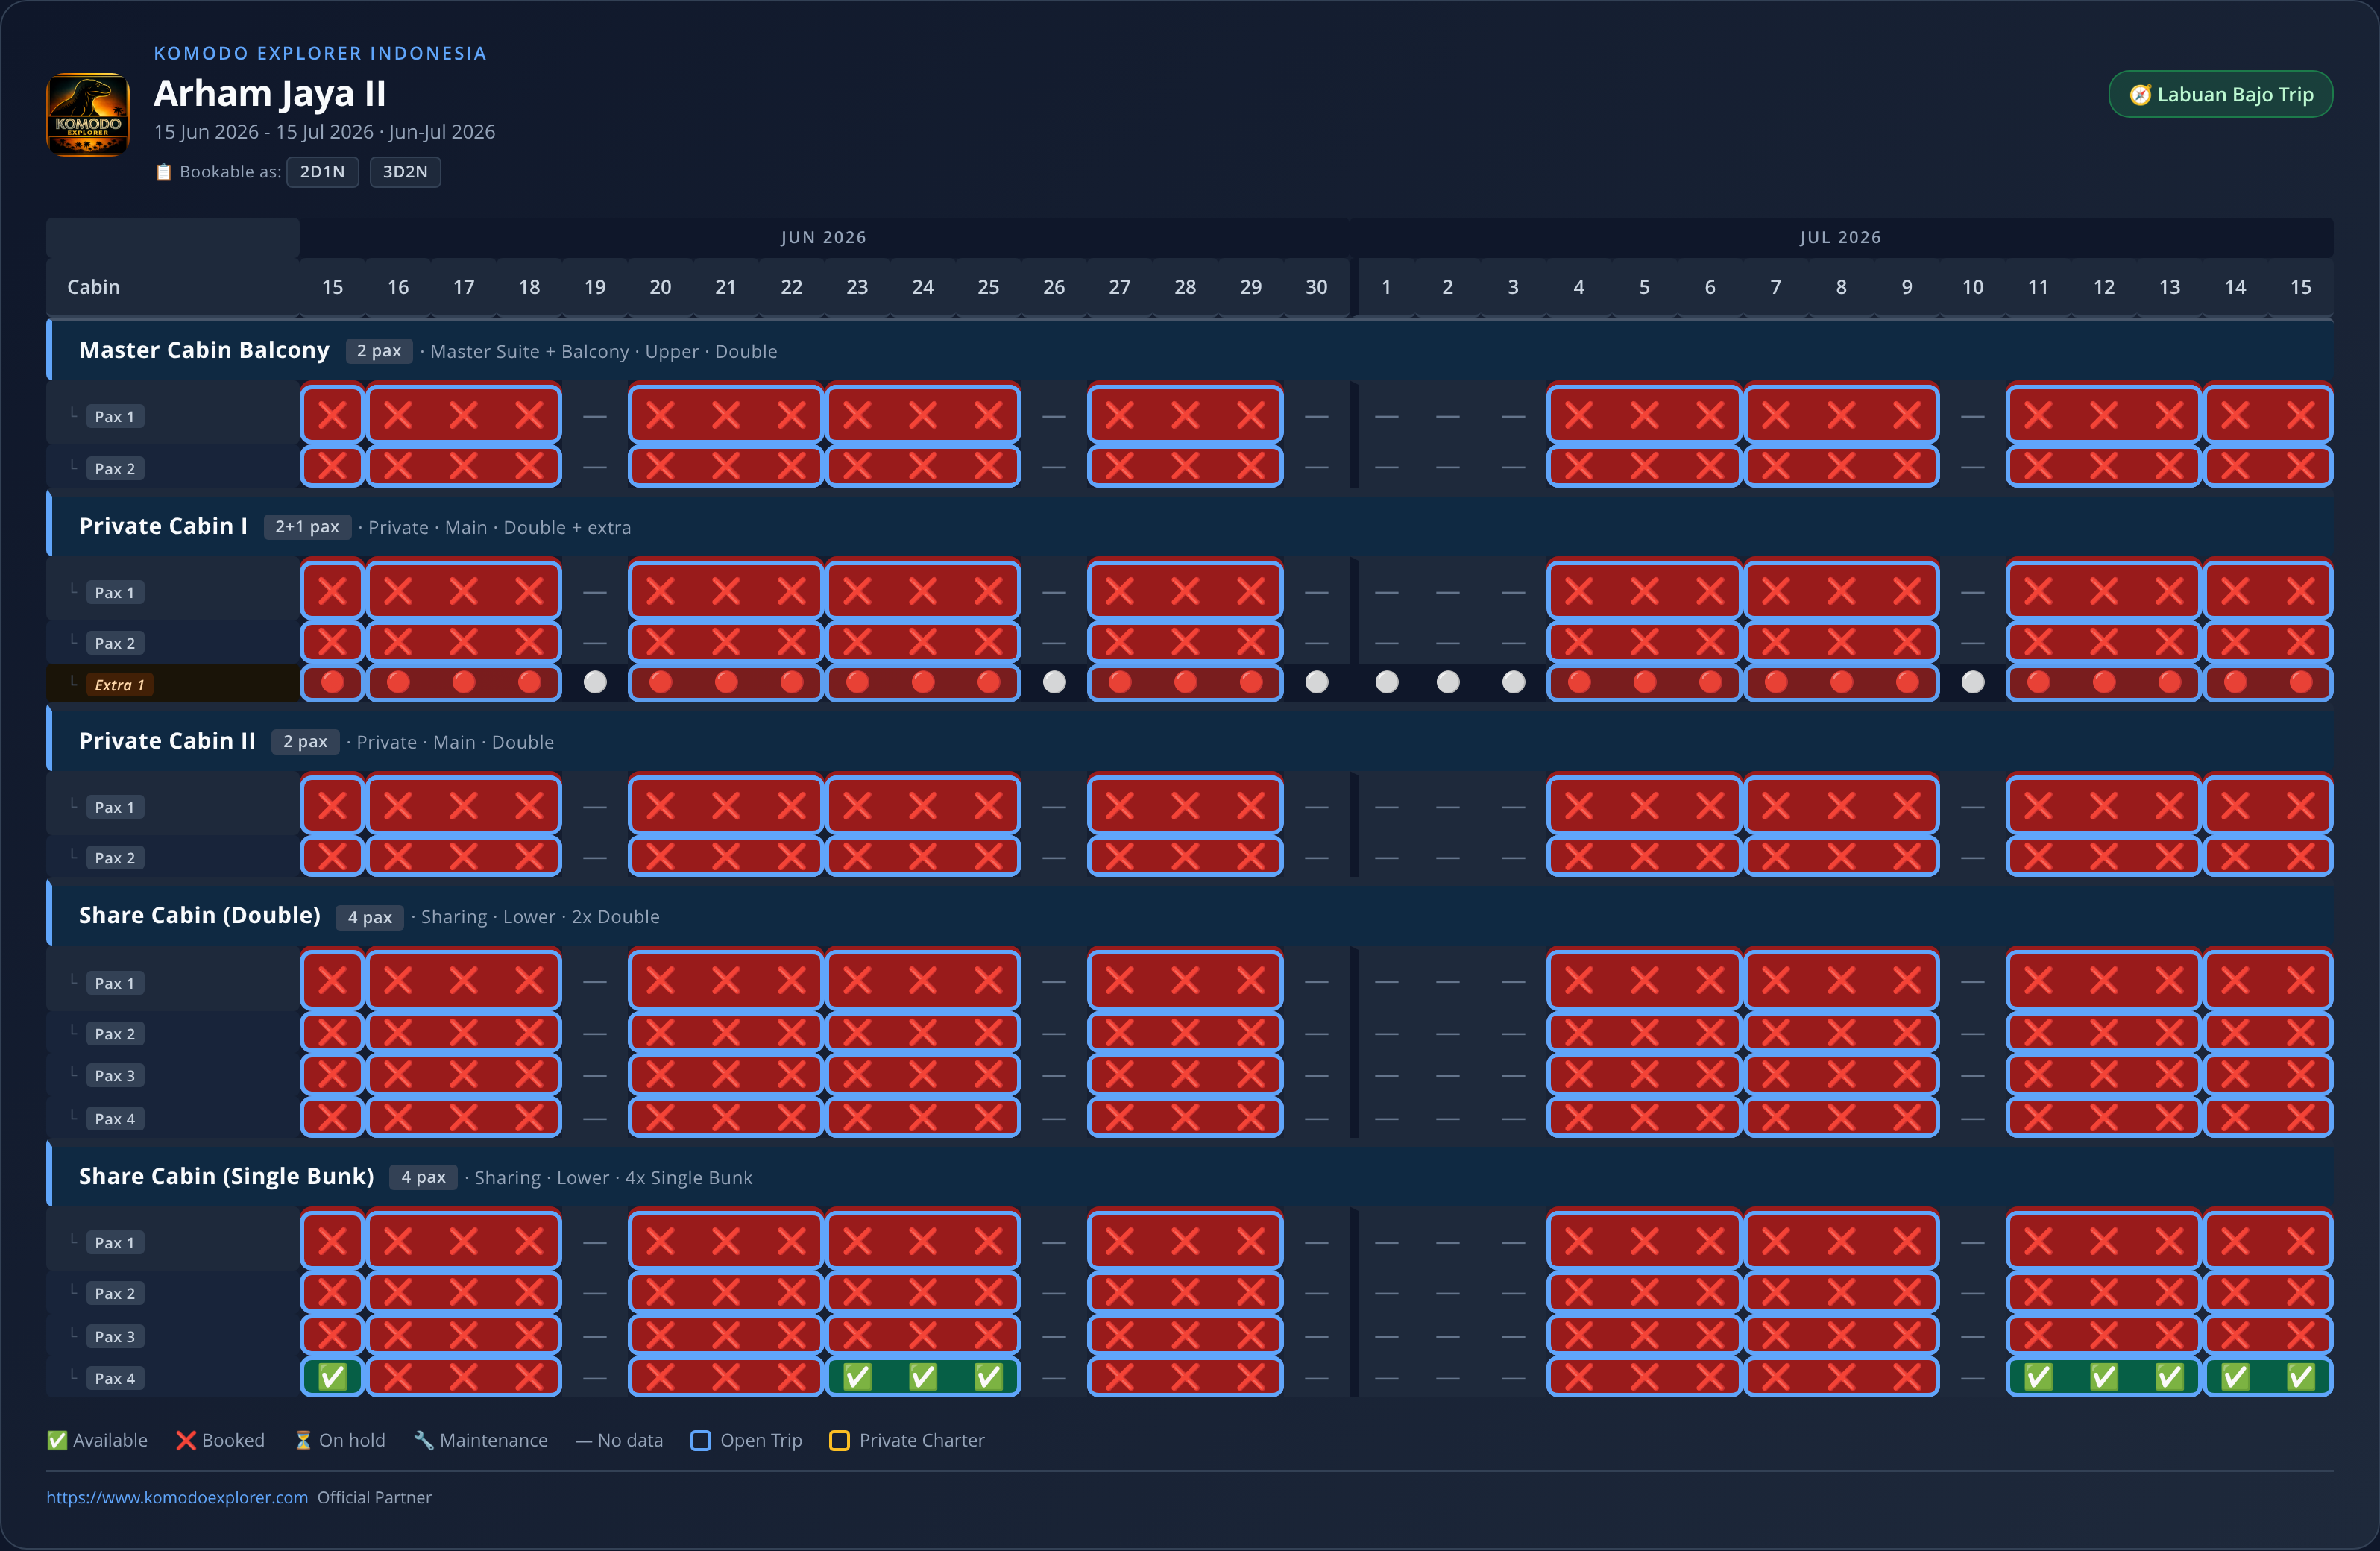Click booked X for Single Bunk Pax 2 on Jul 6
2380x1551 pixels.
(x=1710, y=1292)
